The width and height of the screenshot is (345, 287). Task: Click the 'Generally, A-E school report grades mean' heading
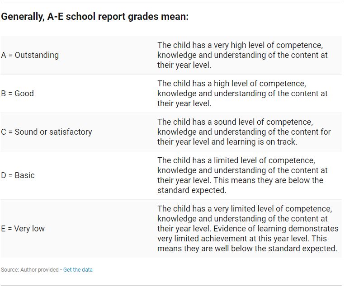[x=95, y=16]
